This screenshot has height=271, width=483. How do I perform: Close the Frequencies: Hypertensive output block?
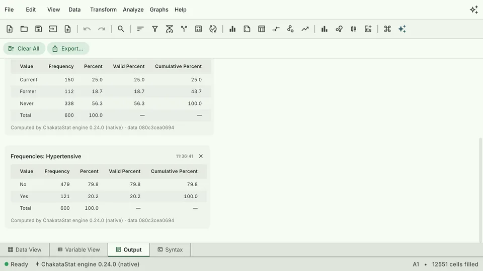pos(201,156)
